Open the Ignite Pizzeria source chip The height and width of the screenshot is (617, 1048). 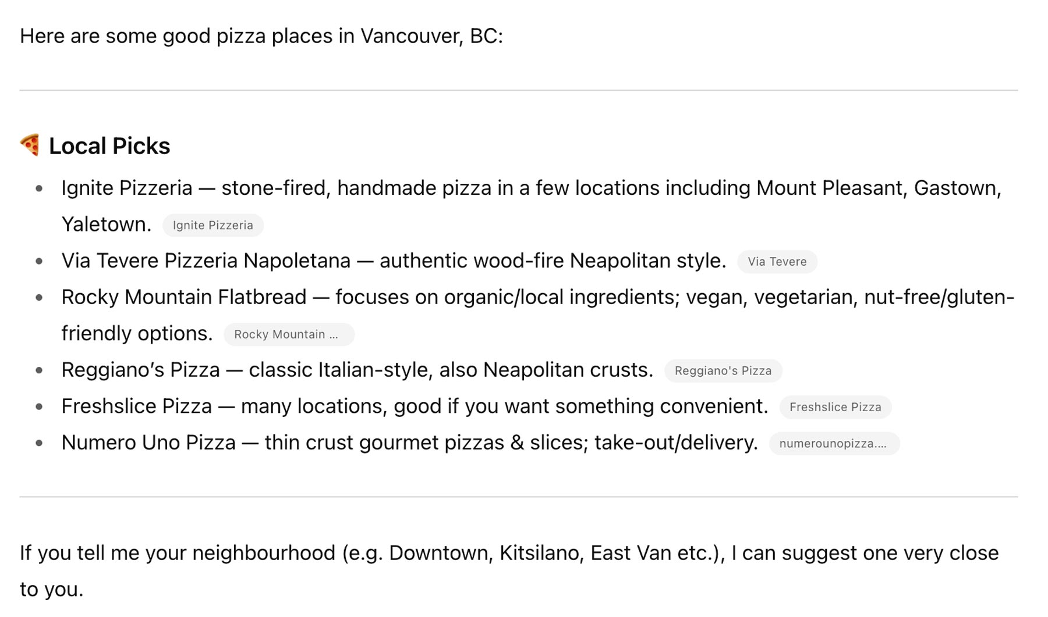pyautogui.click(x=213, y=225)
